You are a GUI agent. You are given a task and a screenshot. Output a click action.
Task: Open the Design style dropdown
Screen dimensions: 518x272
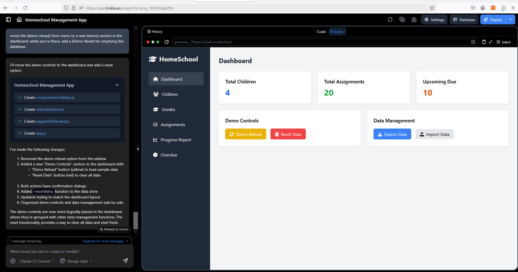click(76, 261)
